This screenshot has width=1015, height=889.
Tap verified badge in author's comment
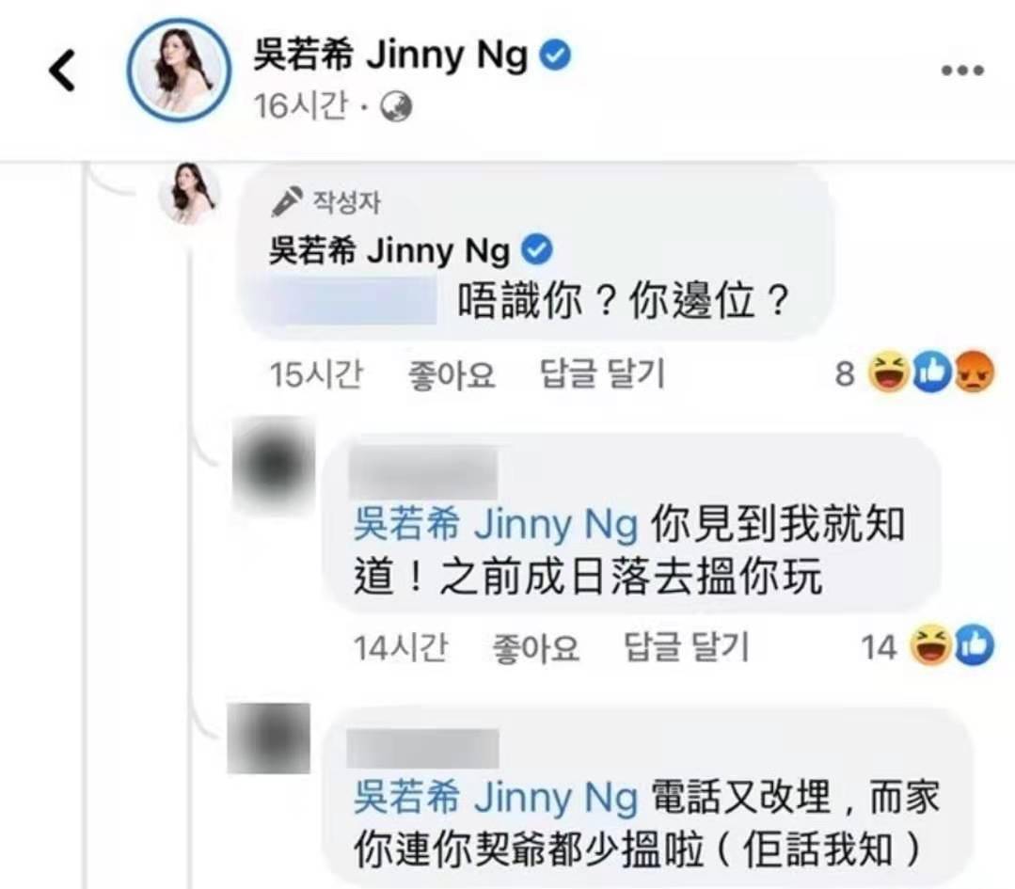click(536, 250)
